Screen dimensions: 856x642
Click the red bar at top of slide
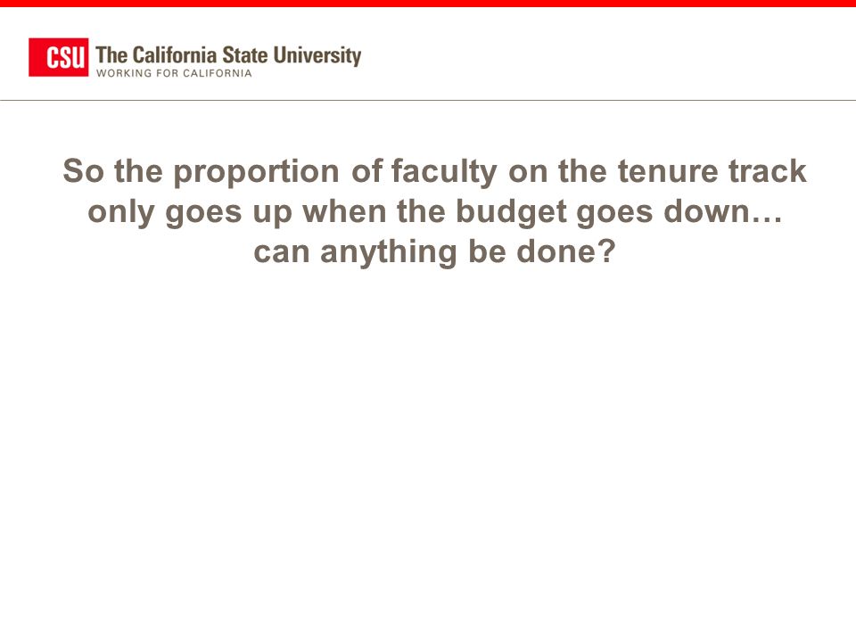tap(428, 4)
